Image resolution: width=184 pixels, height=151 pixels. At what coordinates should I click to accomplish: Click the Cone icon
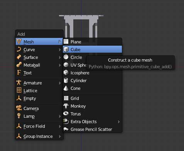click(x=66, y=88)
